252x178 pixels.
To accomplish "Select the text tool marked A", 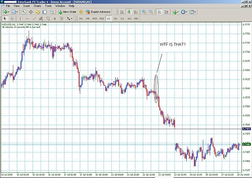I will pyautogui.click(x=55, y=19).
